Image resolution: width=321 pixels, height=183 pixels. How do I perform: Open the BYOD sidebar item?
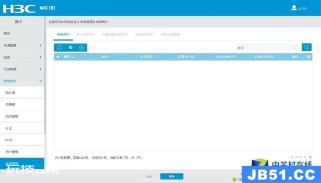point(22,140)
